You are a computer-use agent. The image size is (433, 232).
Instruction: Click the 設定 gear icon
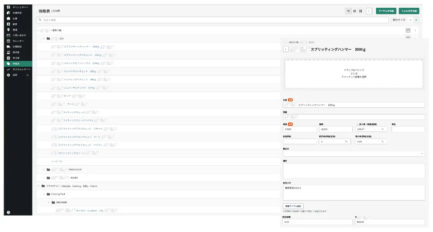(8, 75)
